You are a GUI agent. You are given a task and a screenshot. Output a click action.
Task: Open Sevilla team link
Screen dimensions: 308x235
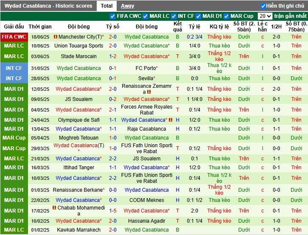point(146,78)
